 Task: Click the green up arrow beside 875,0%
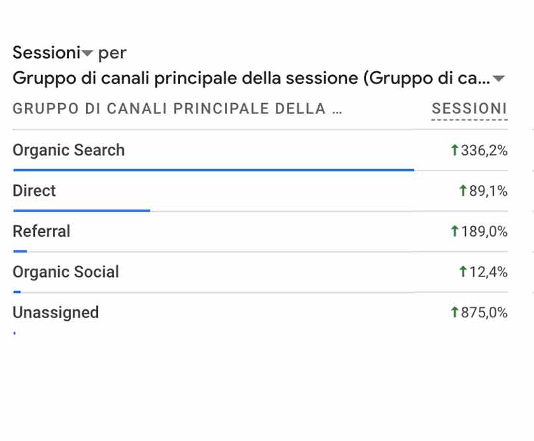pyautogui.click(x=455, y=312)
